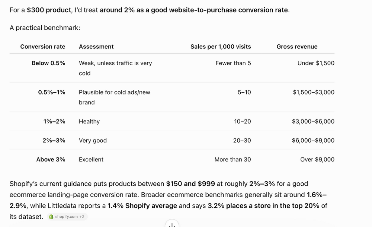Open the shopify.com source citation
This screenshot has height=227, width=372.
click(67, 217)
